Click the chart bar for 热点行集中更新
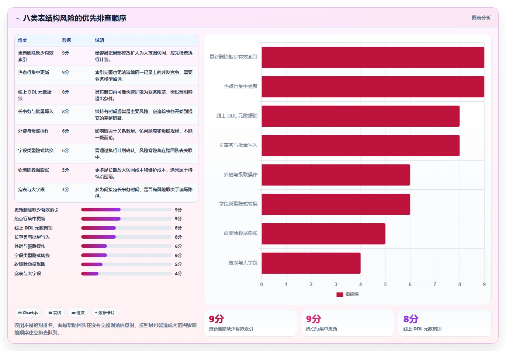This screenshot has height=351, width=506. tap(373, 87)
